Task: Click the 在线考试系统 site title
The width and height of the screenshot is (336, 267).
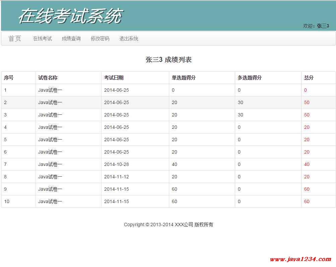Action: 70,16
